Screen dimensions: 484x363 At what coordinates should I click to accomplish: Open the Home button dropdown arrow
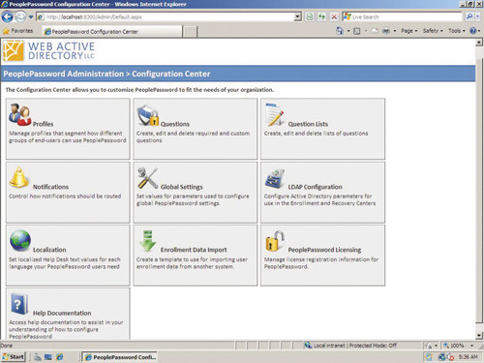[x=348, y=31]
